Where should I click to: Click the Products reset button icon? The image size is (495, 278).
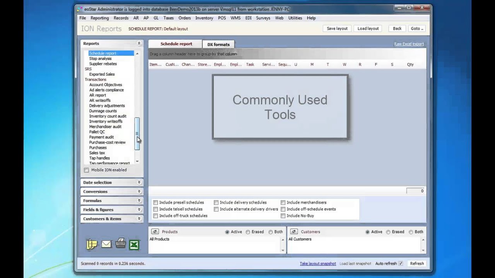pyautogui.click(x=155, y=232)
